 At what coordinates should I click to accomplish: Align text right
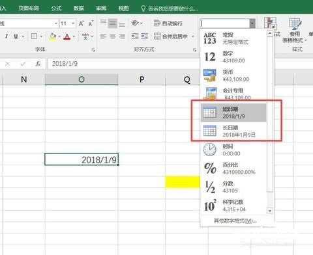click(x=122, y=36)
